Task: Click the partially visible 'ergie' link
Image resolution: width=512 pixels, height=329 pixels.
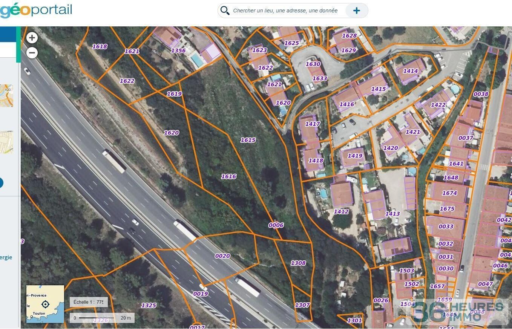Action: coord(6,257)
